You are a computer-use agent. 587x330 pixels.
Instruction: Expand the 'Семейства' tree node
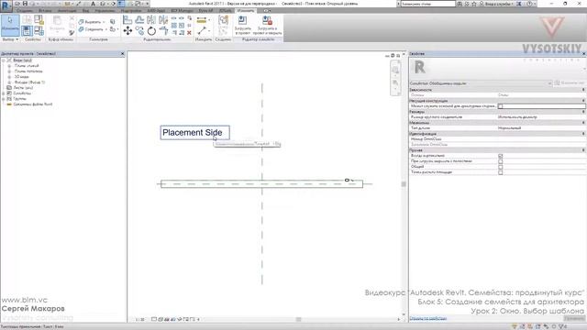[x=4, y=93]
